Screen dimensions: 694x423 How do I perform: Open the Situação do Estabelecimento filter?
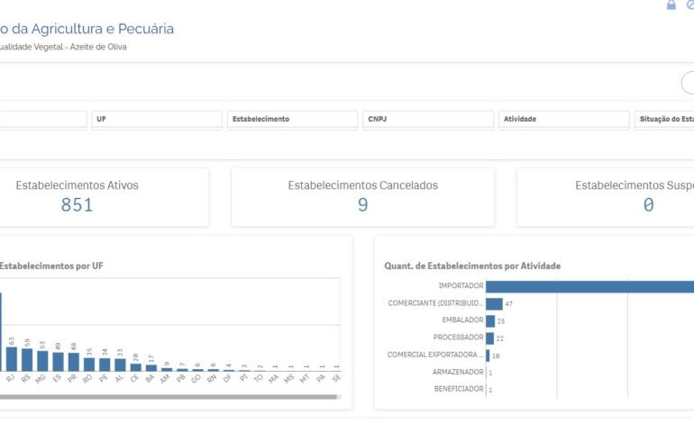click(x=664, y=119)
